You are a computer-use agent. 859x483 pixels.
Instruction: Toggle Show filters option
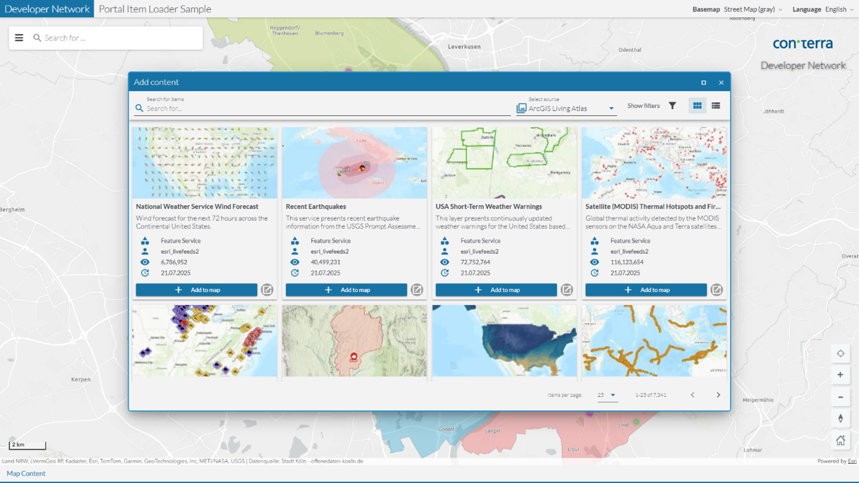643,106
